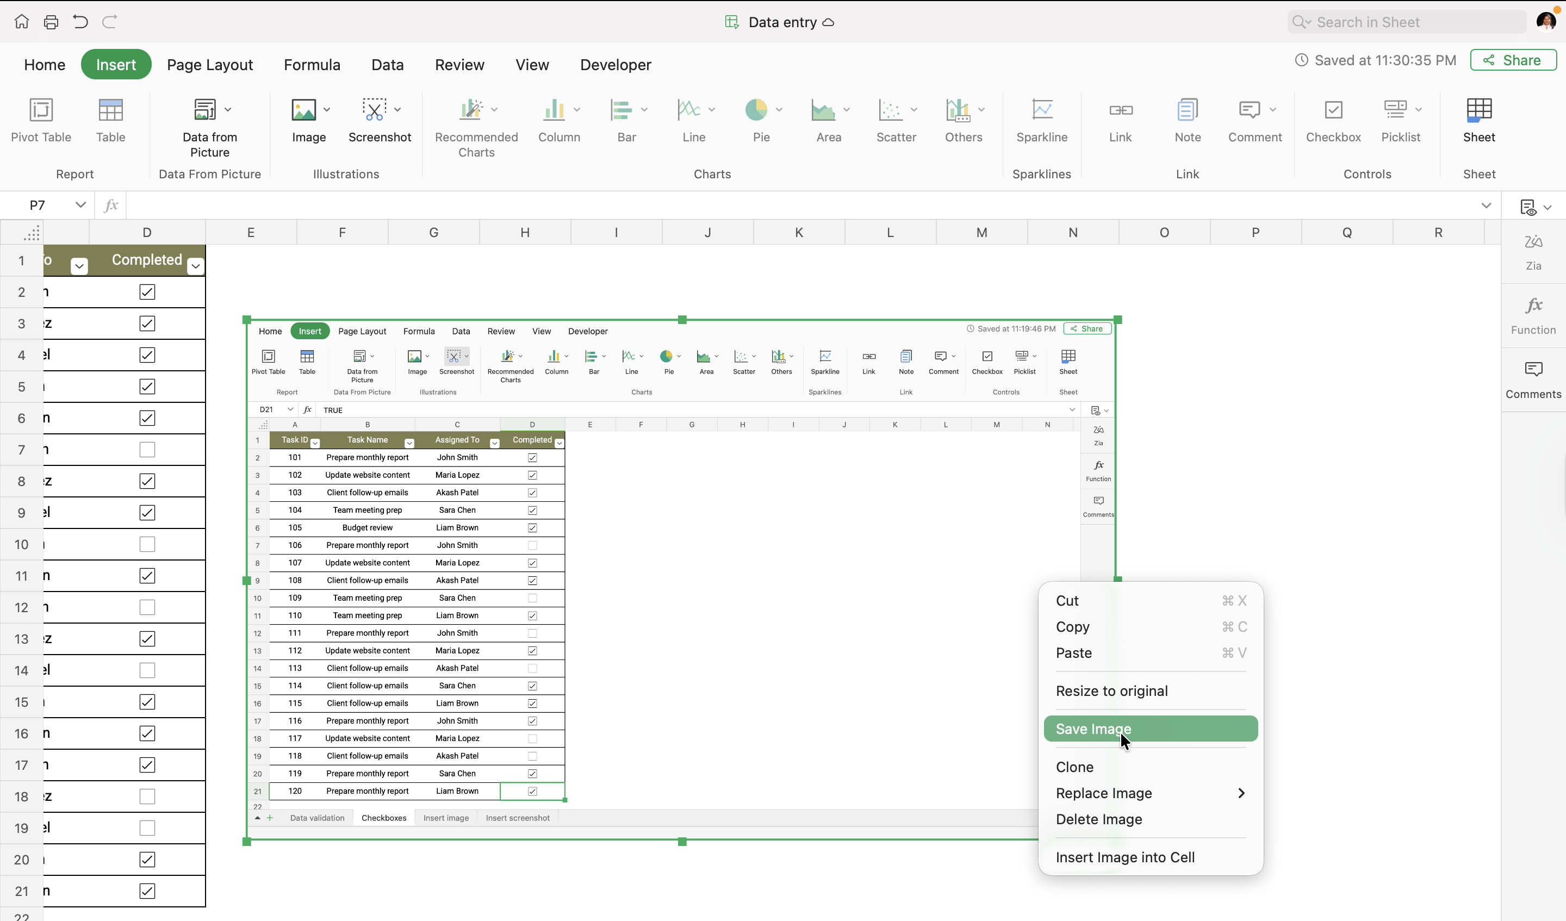The width and height of the screenshot is (1566, 921).
Task: Click the green Share button
Action: pos(1513,60)
